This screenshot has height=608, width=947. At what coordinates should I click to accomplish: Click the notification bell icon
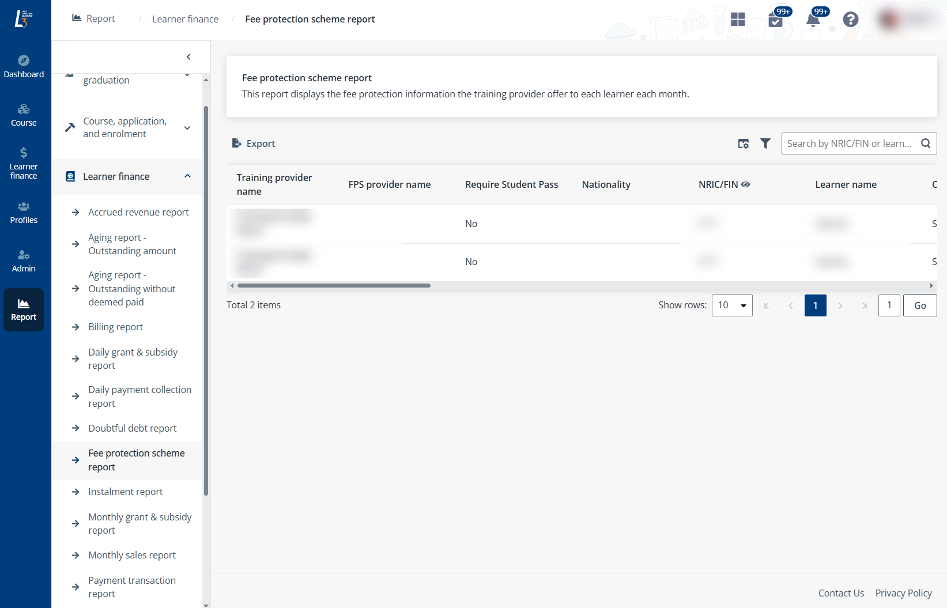(813, 20)
